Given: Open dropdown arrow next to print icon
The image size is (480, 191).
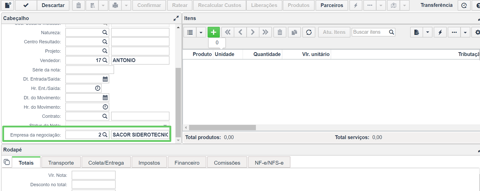Looking at the screenshot, I should (x=126, y=5).
